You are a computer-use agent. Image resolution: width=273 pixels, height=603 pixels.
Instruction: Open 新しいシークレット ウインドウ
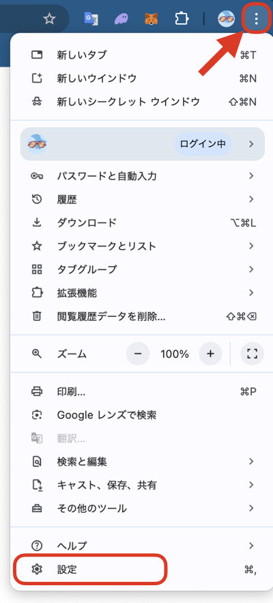[x=142, y=102]
